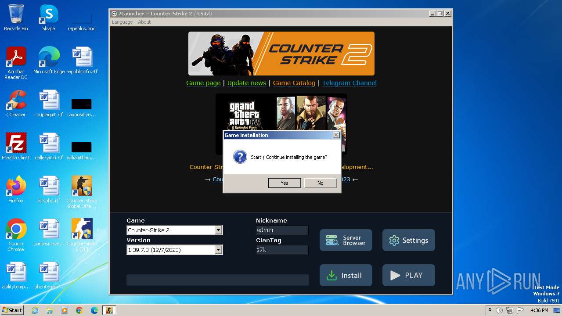The height and width of the screenshot is (316, 562).
Task: Launch Edge from the taskbar
Action: [94, 310]
